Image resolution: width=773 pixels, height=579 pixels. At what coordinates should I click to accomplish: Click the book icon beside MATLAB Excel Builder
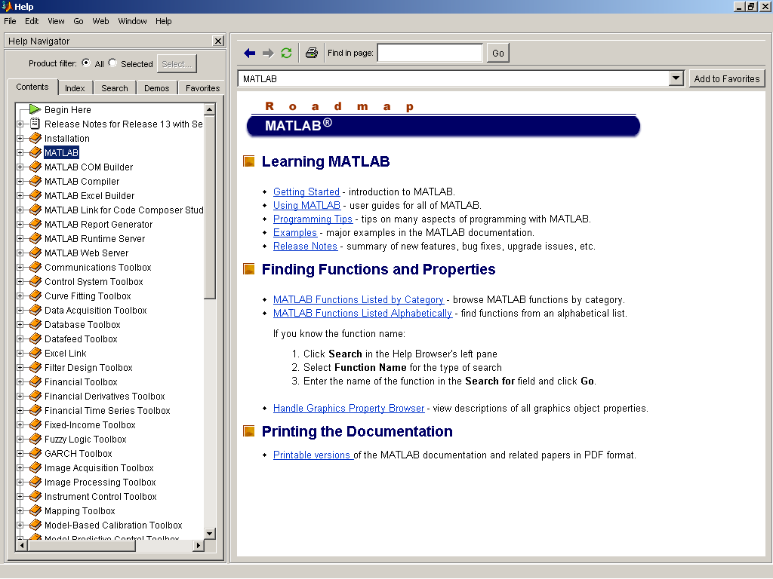click(x=35, y=195)
